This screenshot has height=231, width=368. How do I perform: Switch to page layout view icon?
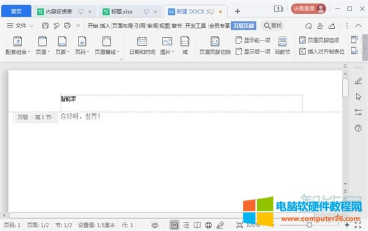point(174,225)
